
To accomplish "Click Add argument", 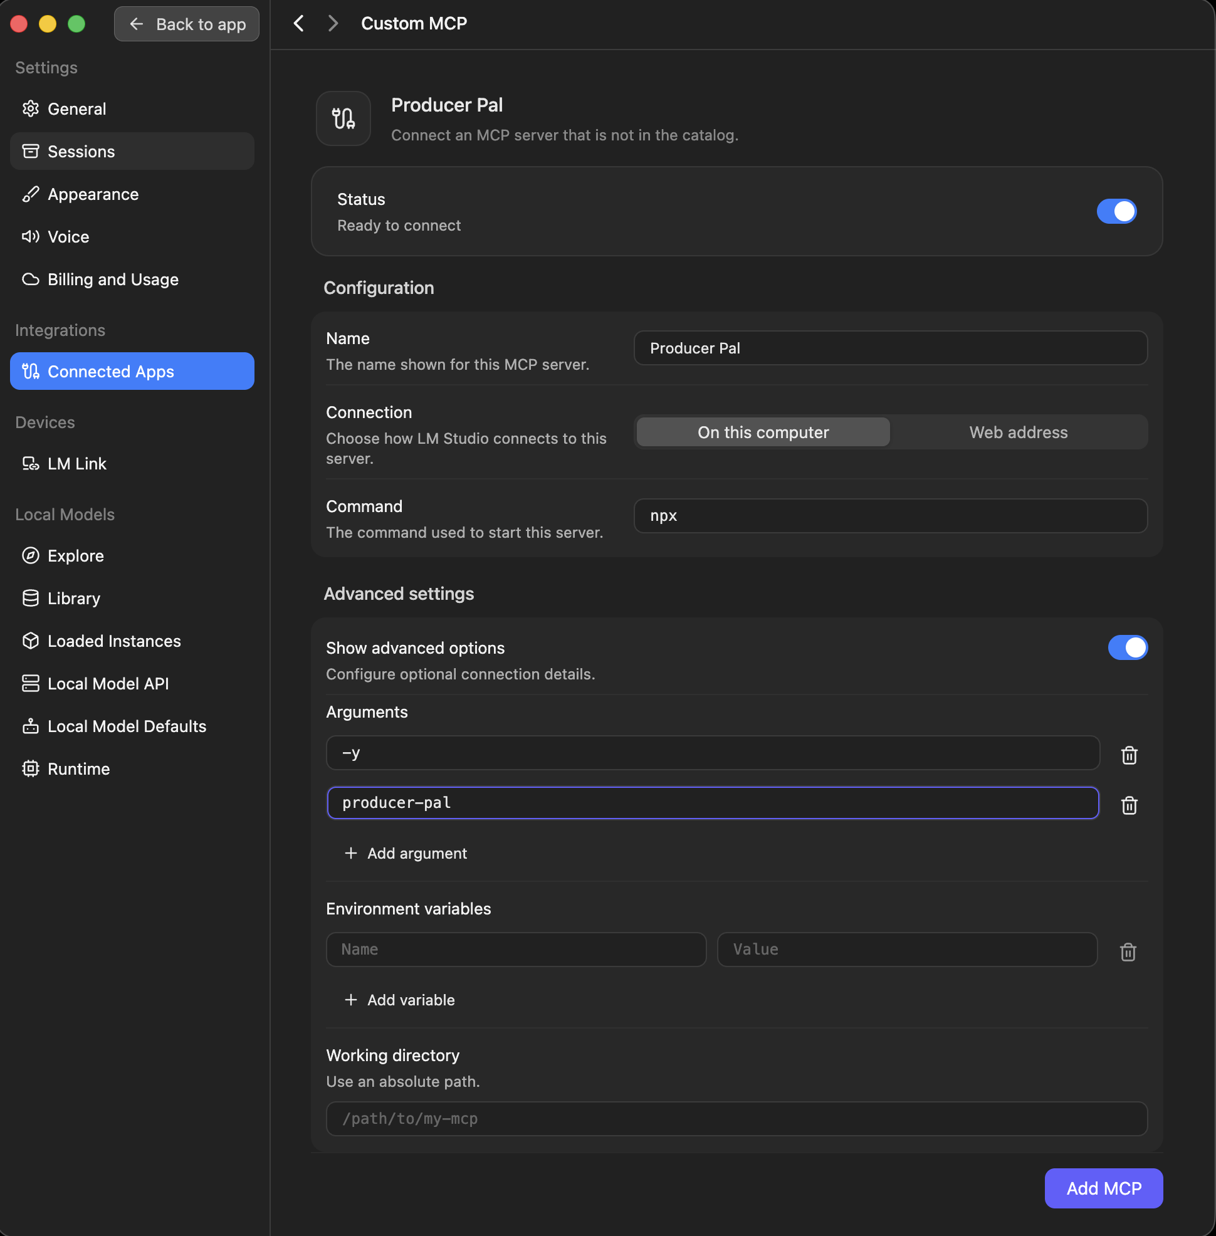I will (x=406, y=854).
